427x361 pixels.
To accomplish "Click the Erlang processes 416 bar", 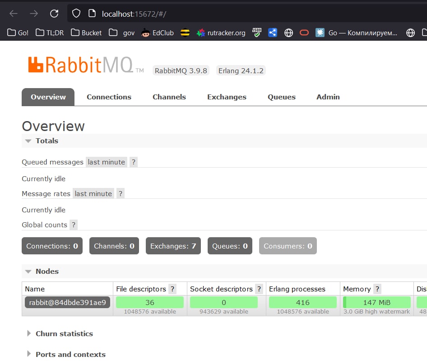I will tap(303, 302).
